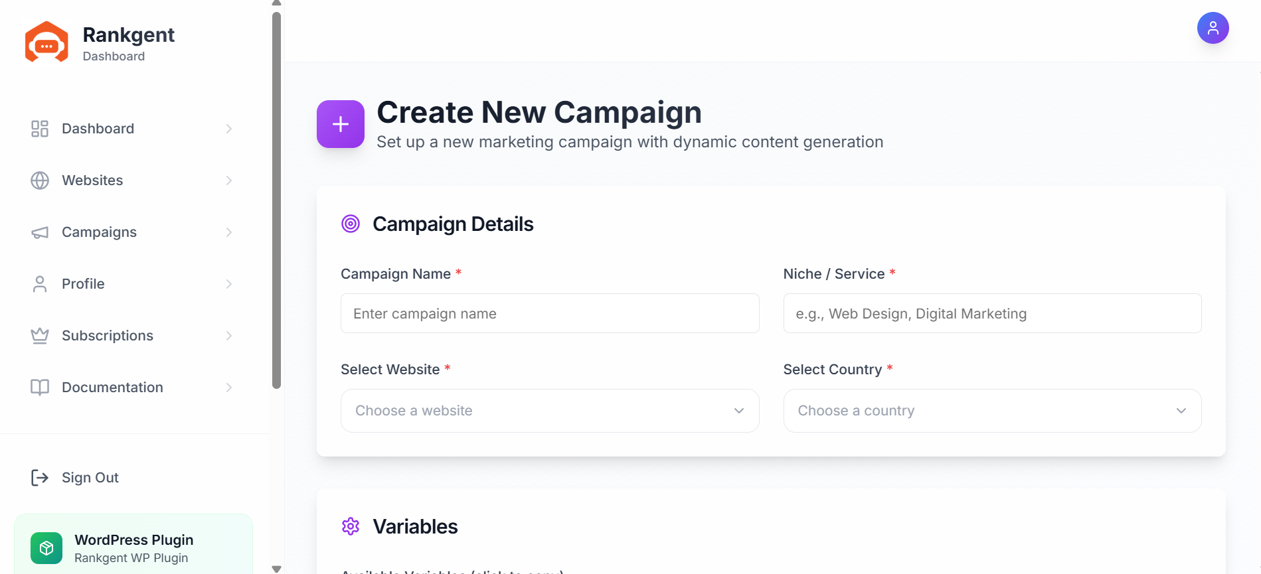Click the Subscriptions crown icon
The width and height of the screenshot is (1261, 574).
click(x=40, y=336)
